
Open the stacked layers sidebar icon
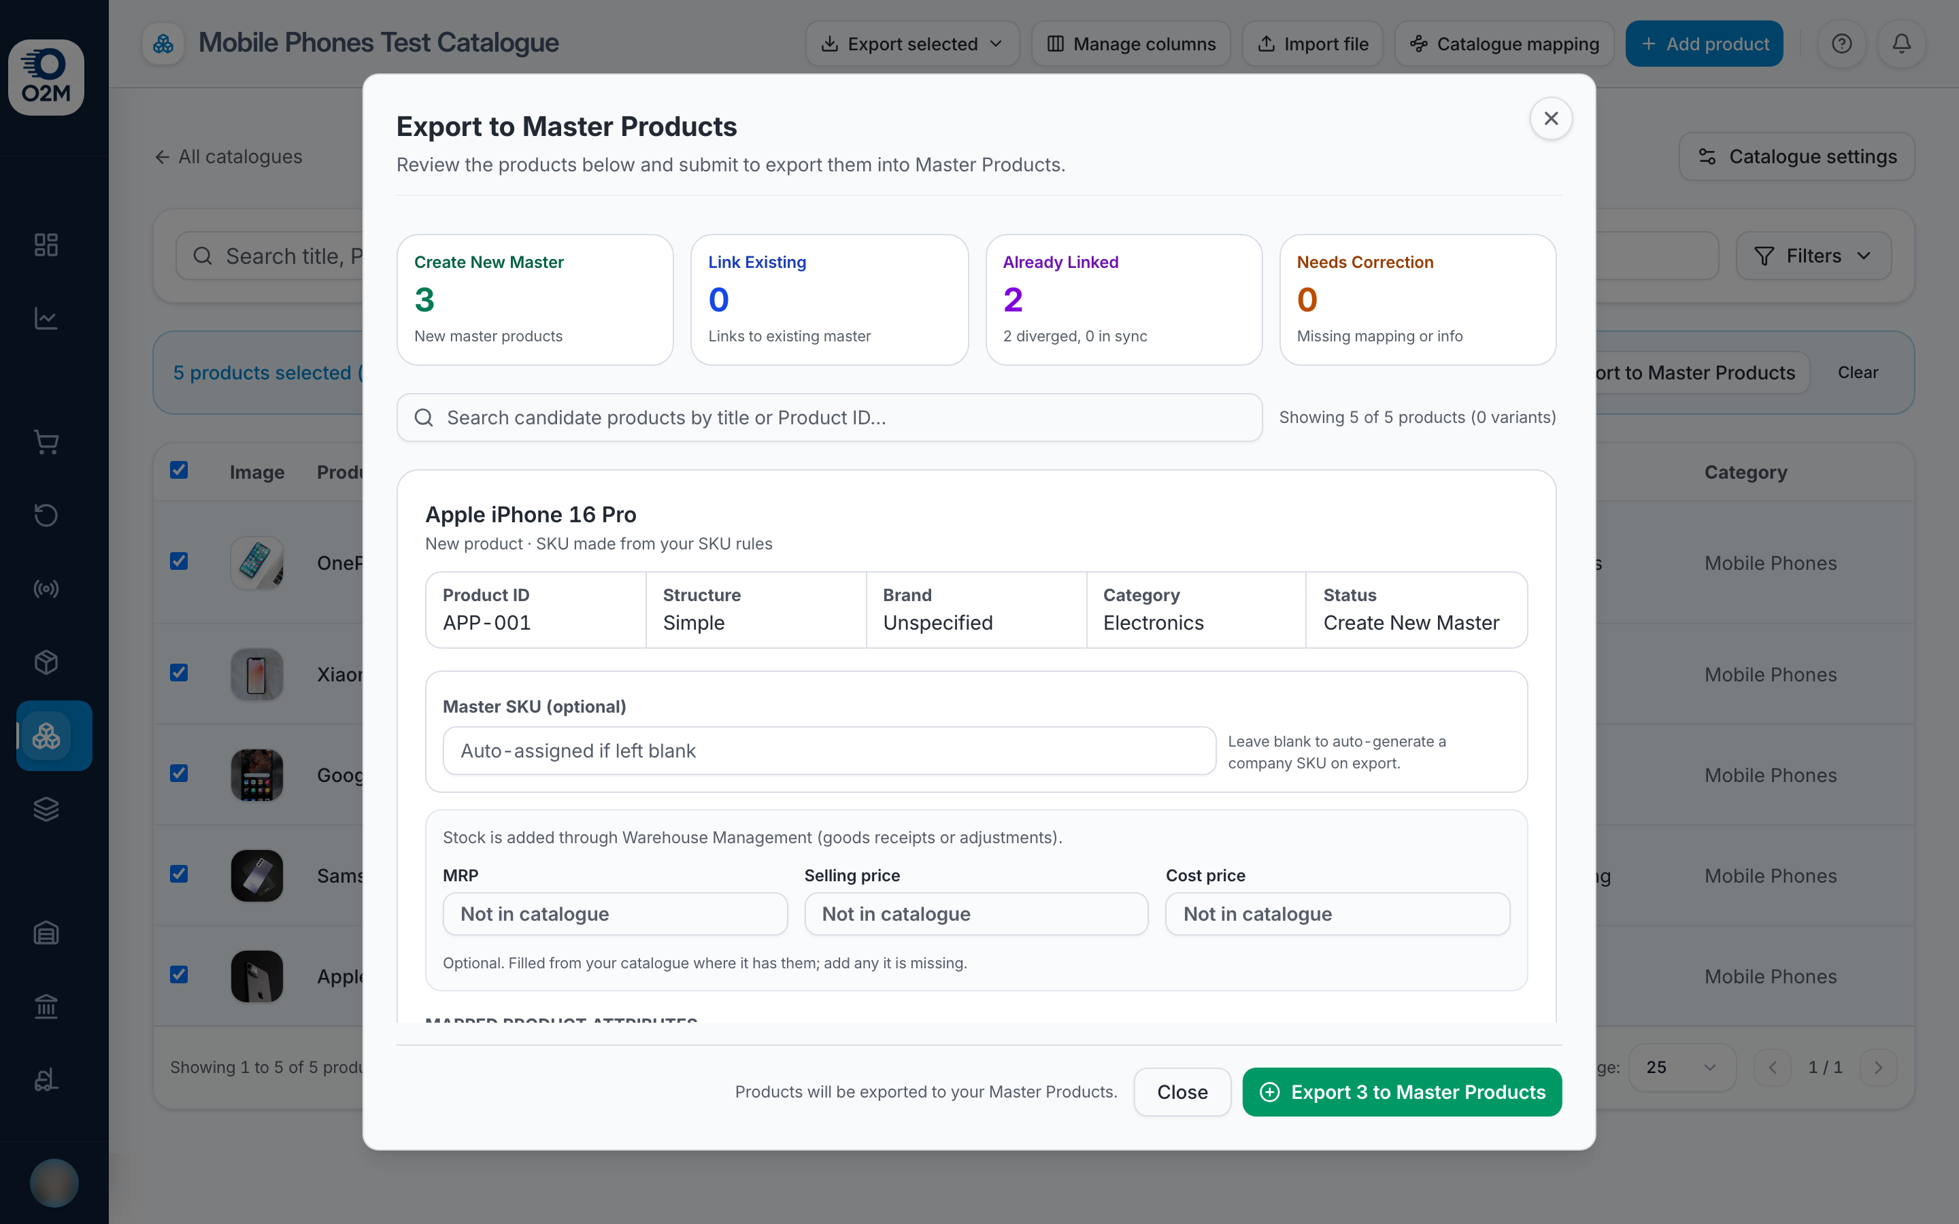[x=46, y=809]
